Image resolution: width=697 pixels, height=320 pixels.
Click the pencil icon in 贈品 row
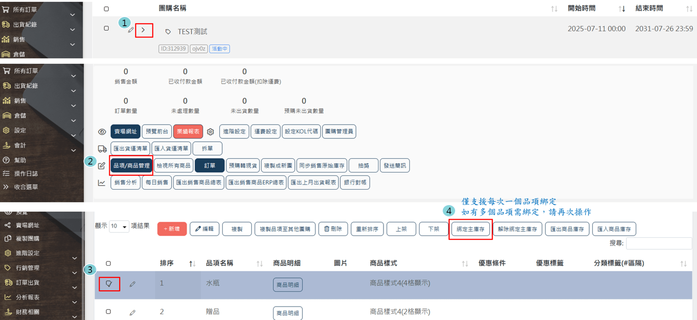click(132, 312)
